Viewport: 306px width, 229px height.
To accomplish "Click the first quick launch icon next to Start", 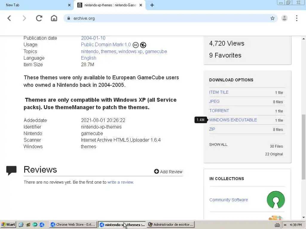I will tap(21, 225).
